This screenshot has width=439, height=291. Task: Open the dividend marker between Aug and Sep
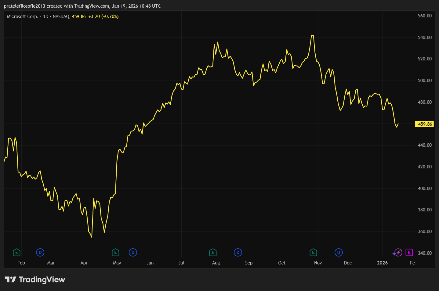[x=238, y=253]
